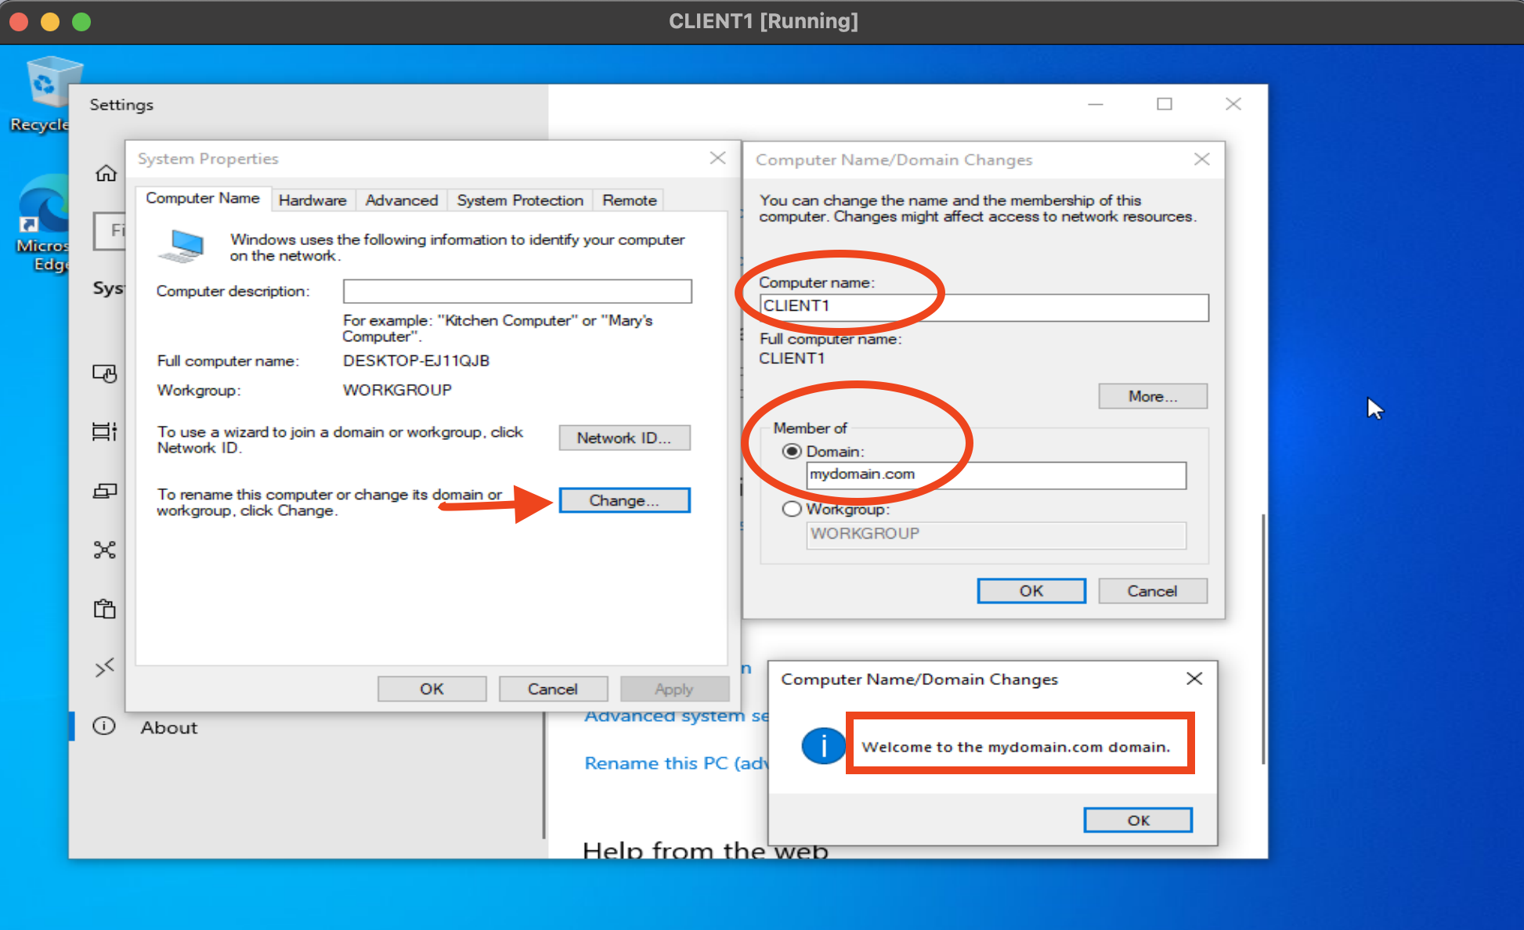Click the remote desktop icon in sidebar

pos(105,667)
